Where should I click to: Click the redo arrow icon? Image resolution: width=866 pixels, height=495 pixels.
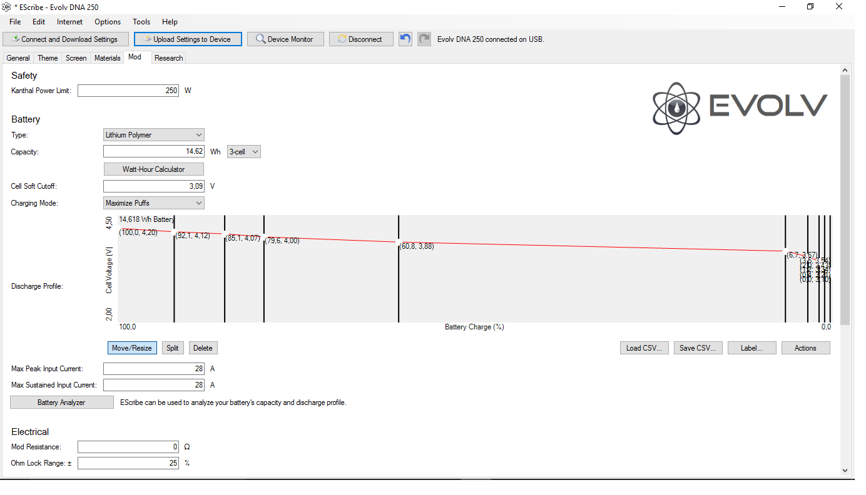pos(424,39)
